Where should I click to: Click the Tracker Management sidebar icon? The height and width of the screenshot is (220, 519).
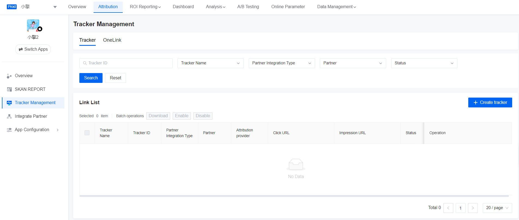click(x=9, y=103)
